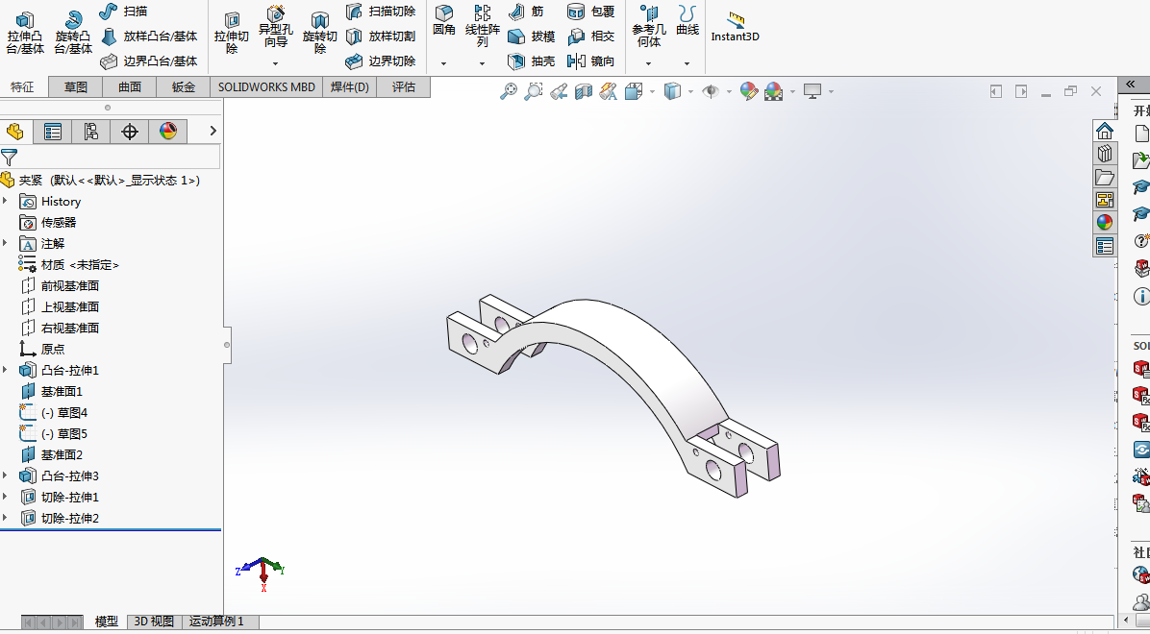Open the 参考几何体 reference geometry tool
The height and width of the screenshot is (634, 1150).
pyautogui.click(x=648, y=26)
